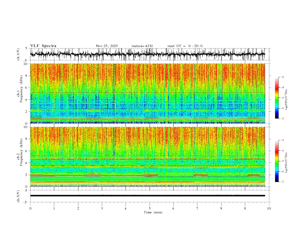
Task: Click the "4" kHz tick on ch.2 axis
Action: click(x=26, y=163)
